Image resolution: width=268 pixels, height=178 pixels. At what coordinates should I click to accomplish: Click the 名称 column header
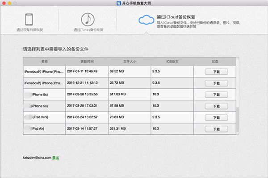[44, 62]
